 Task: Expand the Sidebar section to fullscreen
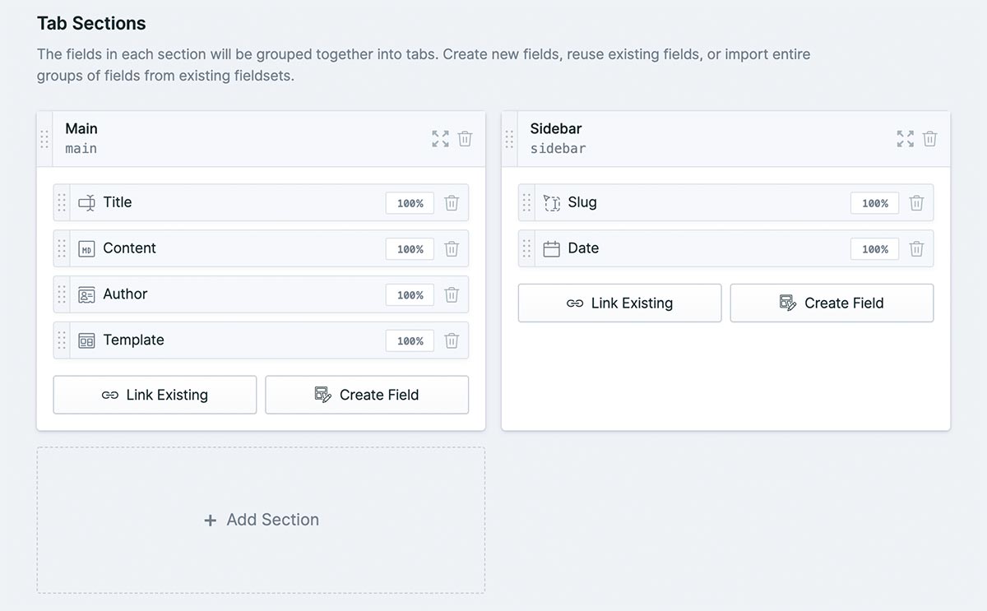(x=905, y=139)
